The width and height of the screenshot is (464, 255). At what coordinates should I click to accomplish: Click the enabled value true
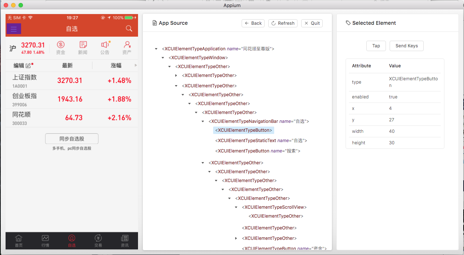click(x=393, y=97)
